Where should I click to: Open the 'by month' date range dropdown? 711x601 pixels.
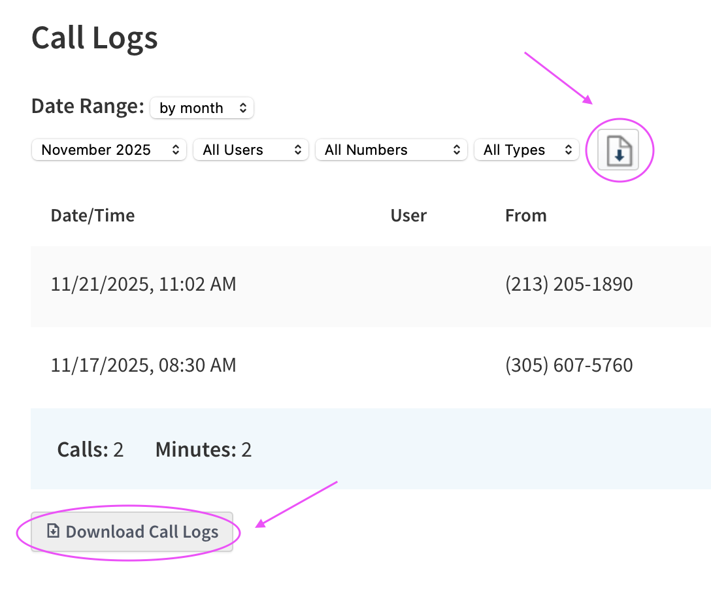pos(201,108)
